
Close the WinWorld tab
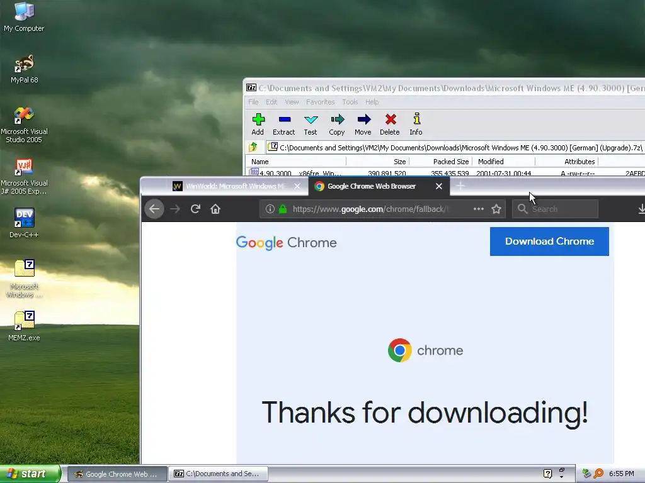(297, 186)
